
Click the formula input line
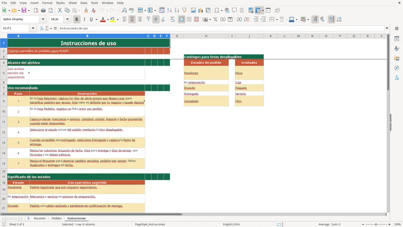point(221,28)
